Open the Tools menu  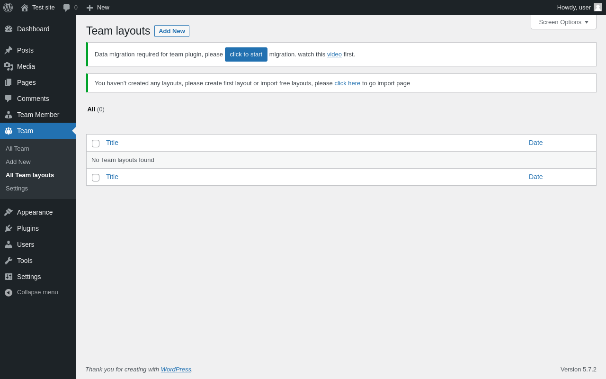[38, 261]
